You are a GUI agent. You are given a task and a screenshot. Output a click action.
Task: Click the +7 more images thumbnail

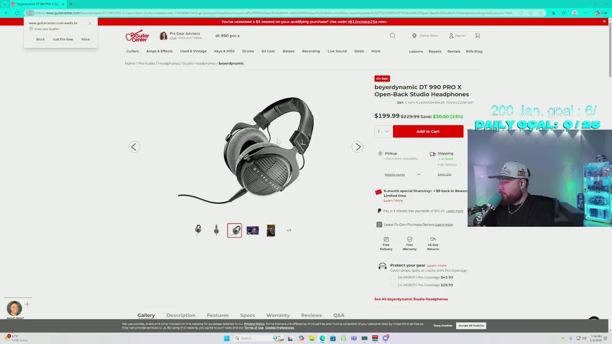(289, 230)
